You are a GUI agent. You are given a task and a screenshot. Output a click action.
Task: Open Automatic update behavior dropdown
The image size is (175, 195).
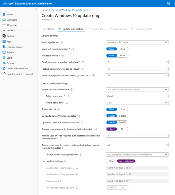(x=137, y=90)
